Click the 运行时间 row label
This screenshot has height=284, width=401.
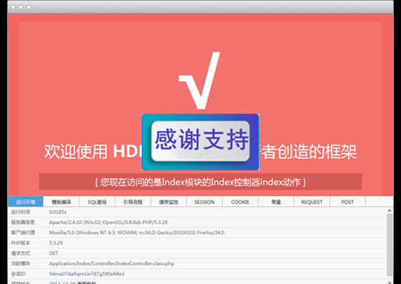[x=21, y=212]
